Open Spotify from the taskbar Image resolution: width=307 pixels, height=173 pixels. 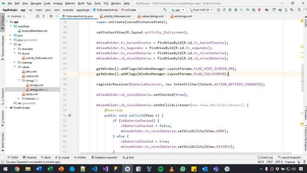[x=161, y=169]
